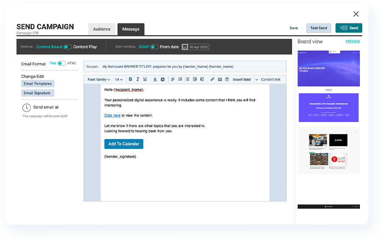This screenshot has height=240, width=382.
Task: Insert a hyperlink using the link icon
Action: [x=212, y=79]
